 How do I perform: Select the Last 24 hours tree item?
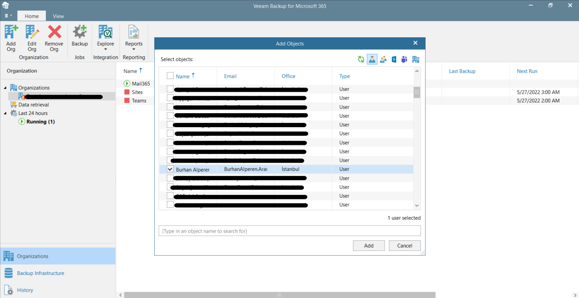tap(33, 113)
